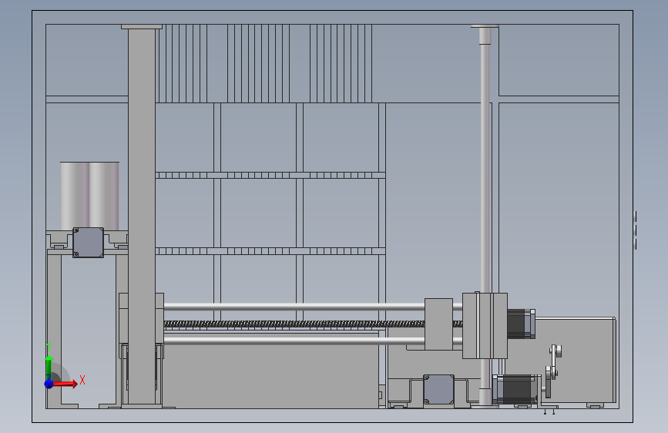Select the sliding carriage block on the guide rods
This screenshot has height=433, width=668.
coord(439,324)
